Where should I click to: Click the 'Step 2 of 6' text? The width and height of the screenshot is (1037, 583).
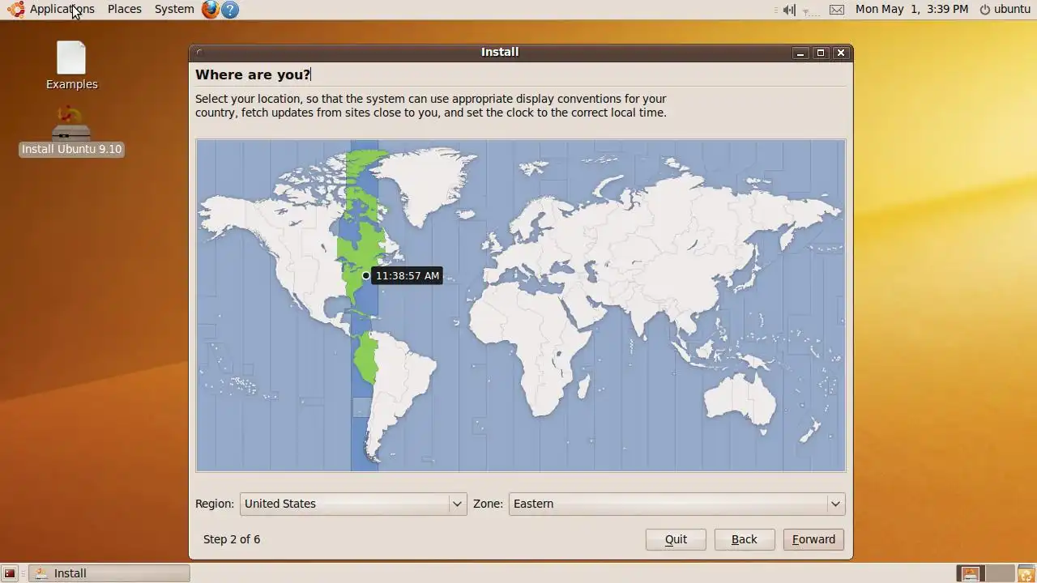coord(232,539)
